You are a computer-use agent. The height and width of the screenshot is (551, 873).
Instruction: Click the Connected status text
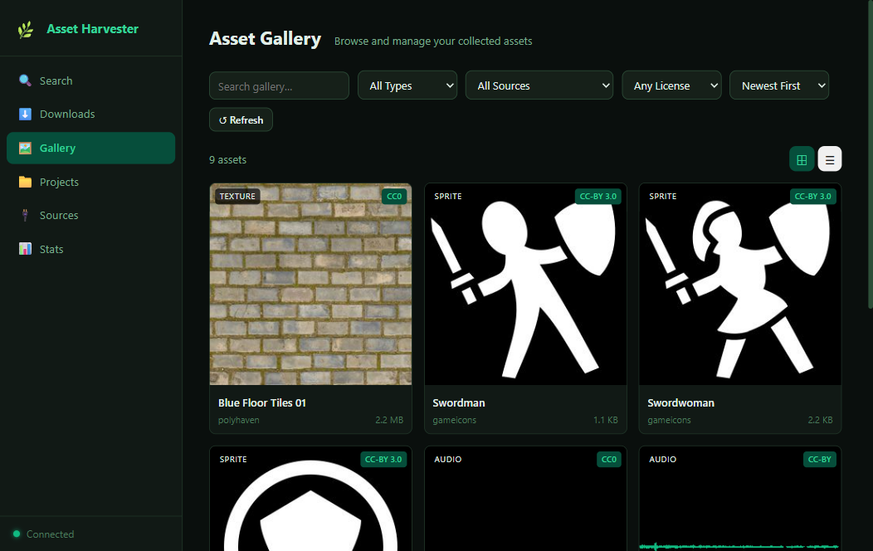click(x=50, y=534)
